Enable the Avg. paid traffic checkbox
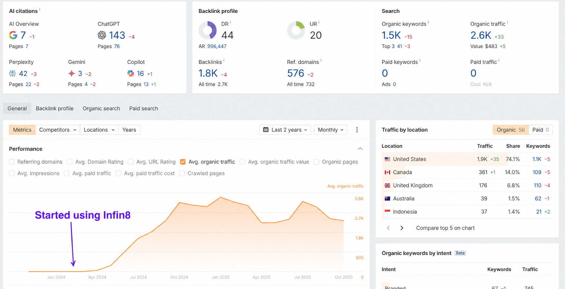This screenshot has height=289, width=565. [x=67, y=173]
